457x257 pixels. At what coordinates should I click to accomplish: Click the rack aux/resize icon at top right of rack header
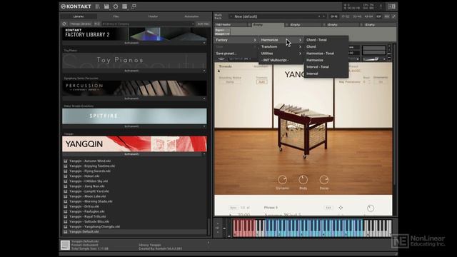point(393,16)
